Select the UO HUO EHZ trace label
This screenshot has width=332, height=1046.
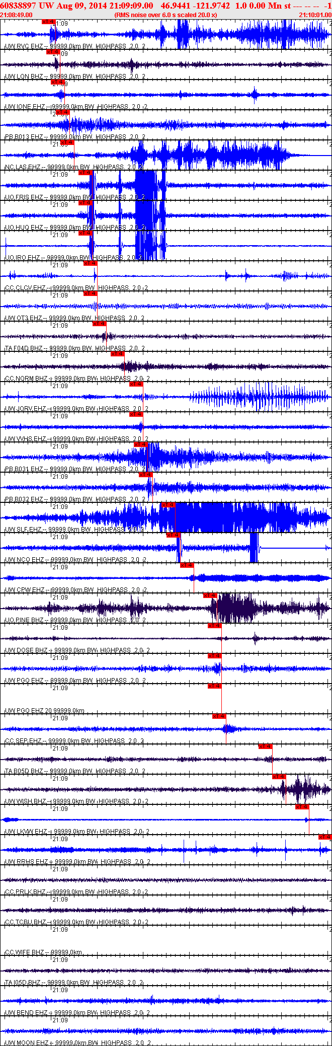(75, 228)
